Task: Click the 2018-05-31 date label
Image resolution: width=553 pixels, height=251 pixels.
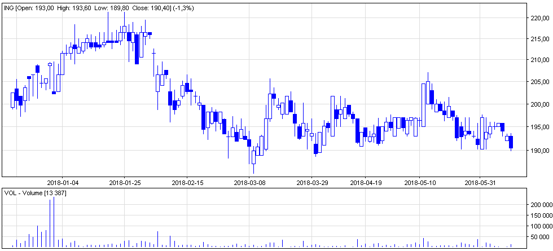Action: [x=480, y=182]
